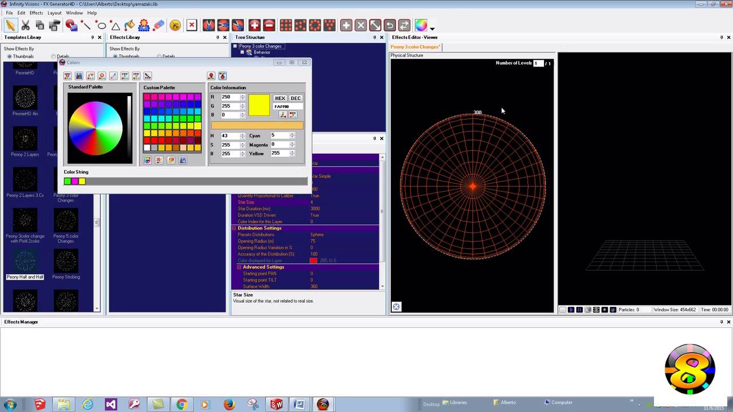Select the arrow pointer tool in toolbar

11,25
